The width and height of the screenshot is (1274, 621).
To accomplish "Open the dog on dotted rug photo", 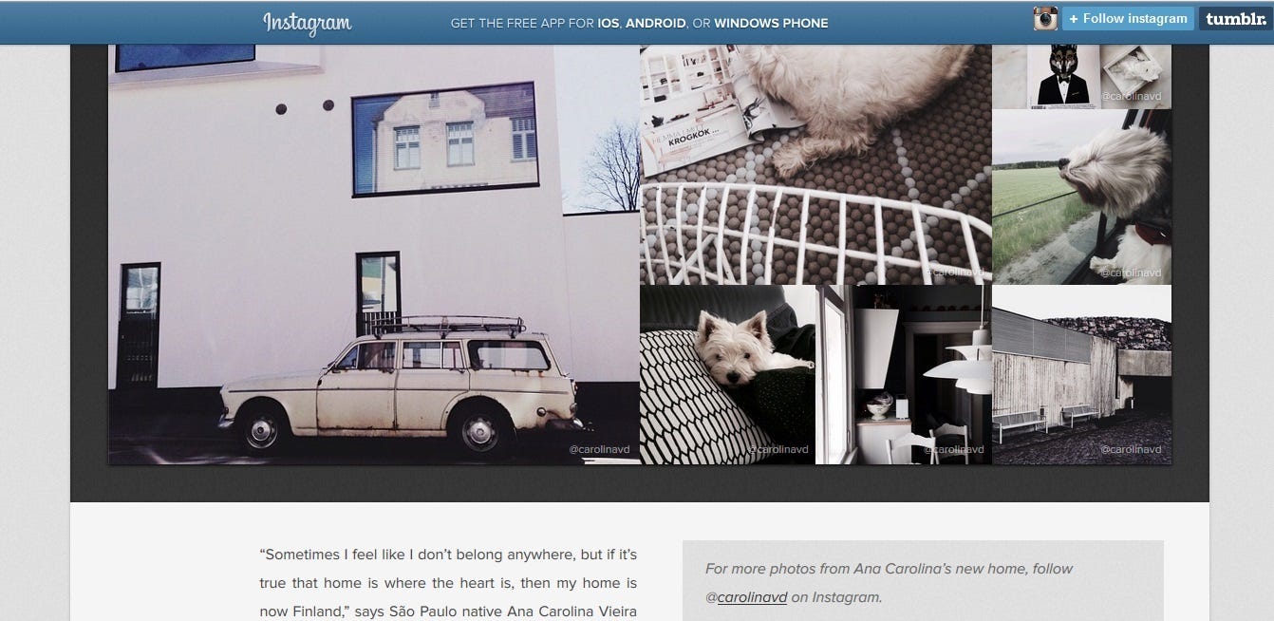I will 815,164.
